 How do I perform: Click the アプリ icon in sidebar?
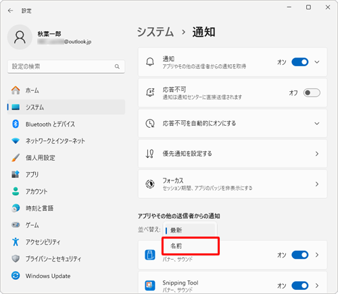coord(16,174)
